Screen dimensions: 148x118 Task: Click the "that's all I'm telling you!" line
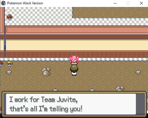(46, 109)
